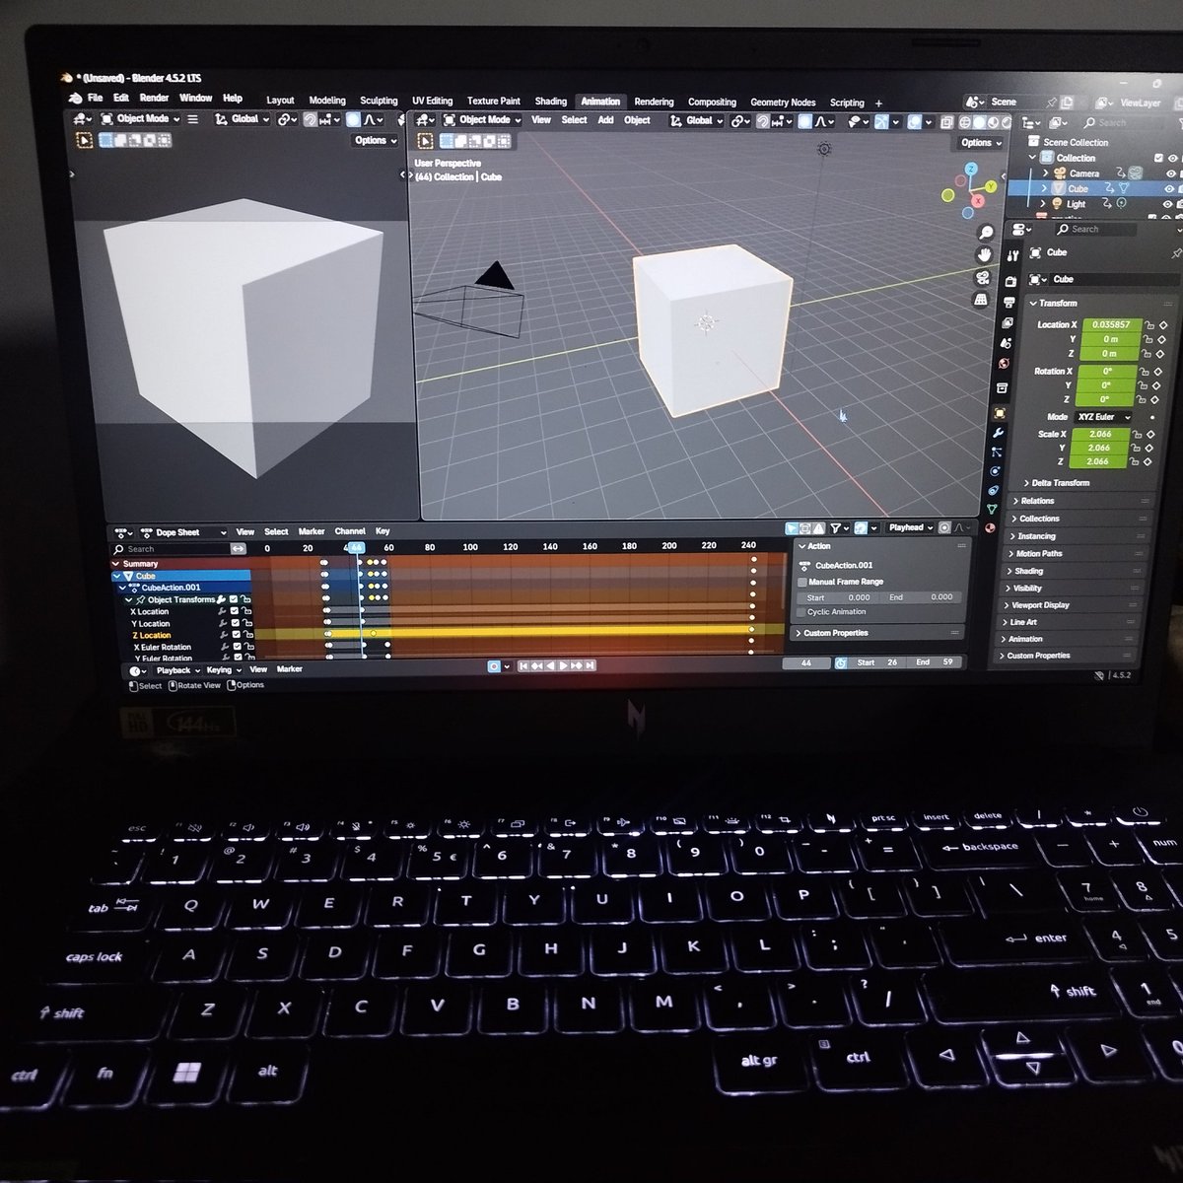The image size is (1183, 1183).
Task: Open the Playback popover in timeline footer
Action: click(177, 670)
